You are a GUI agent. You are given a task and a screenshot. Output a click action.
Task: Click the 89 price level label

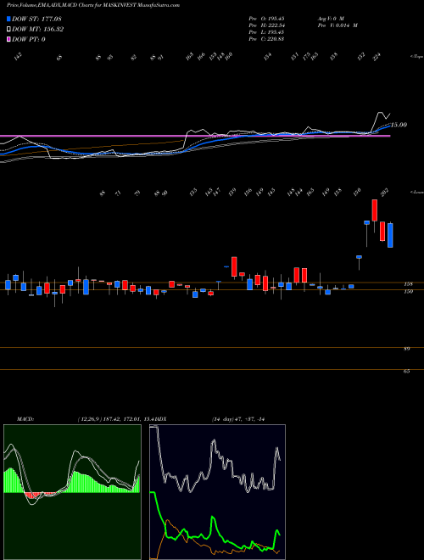406,349
